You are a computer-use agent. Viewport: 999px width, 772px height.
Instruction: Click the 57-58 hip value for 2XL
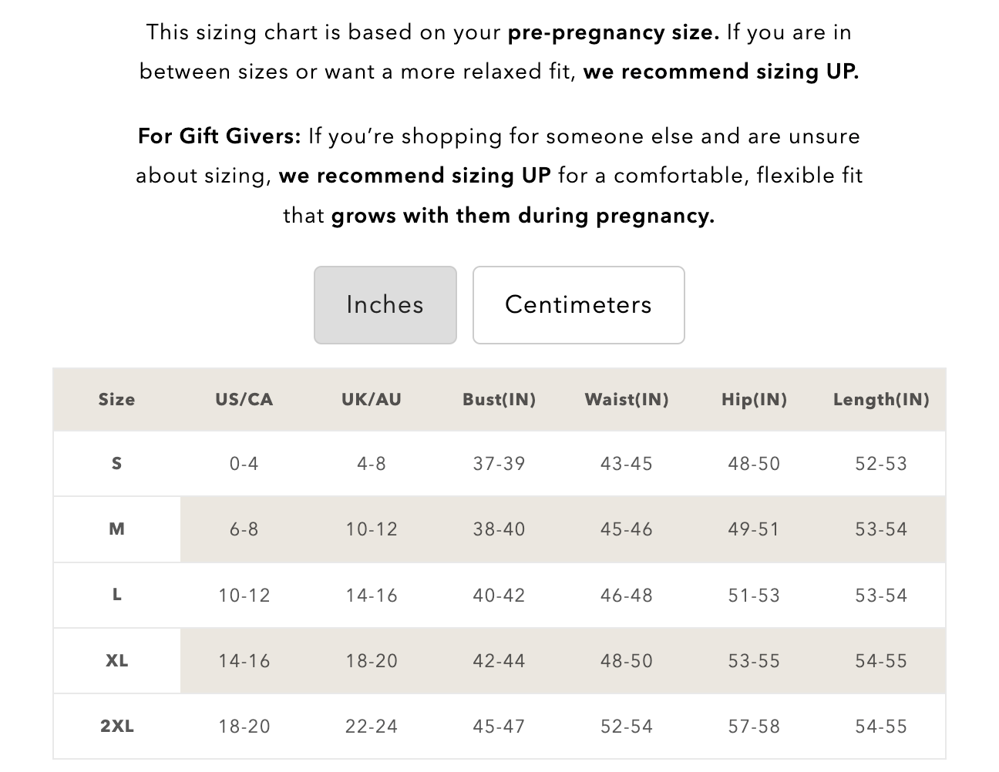click(x=754, y=727)
